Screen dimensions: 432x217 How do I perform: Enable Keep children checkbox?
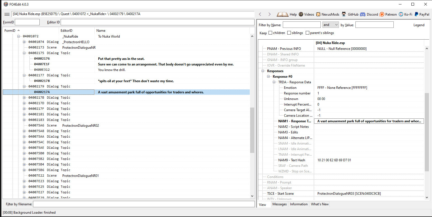(270, 33)
